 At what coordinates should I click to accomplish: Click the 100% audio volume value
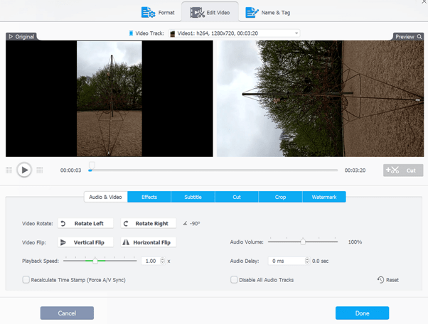(x=355, y=242)
